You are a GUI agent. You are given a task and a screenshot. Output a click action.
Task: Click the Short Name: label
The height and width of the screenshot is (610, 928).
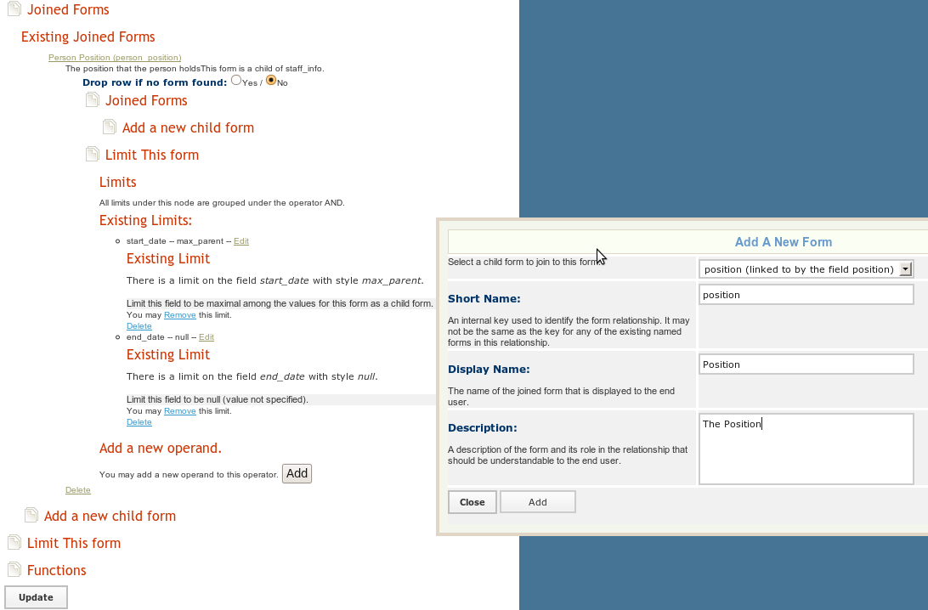[484, 299]
